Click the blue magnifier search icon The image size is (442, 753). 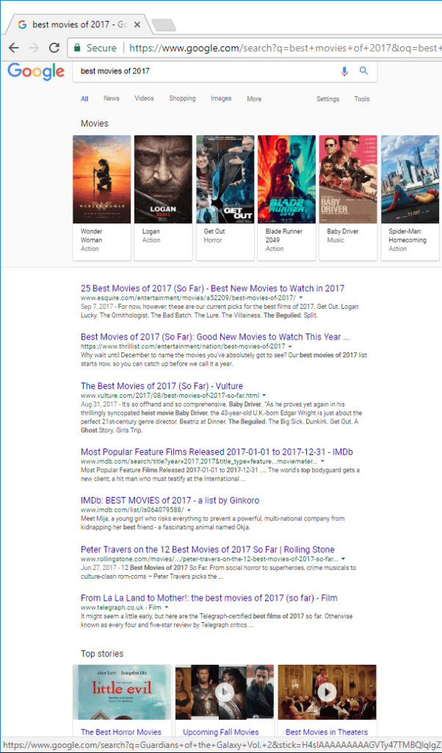tap(364, 71)
